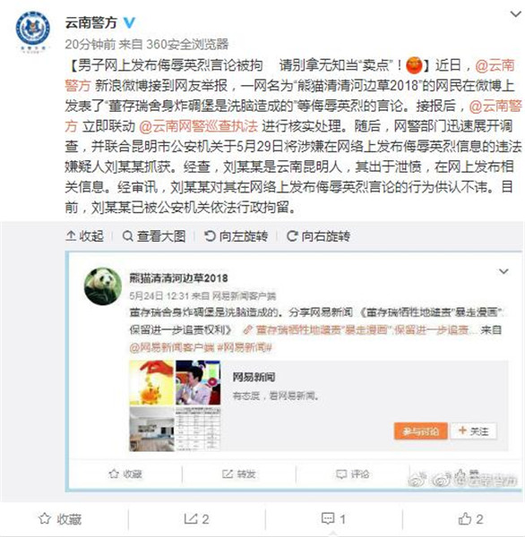Favorite the post with the 收藏 star
Screen dimensions: 525x537
pyautogui.click(x=60, y=519)
